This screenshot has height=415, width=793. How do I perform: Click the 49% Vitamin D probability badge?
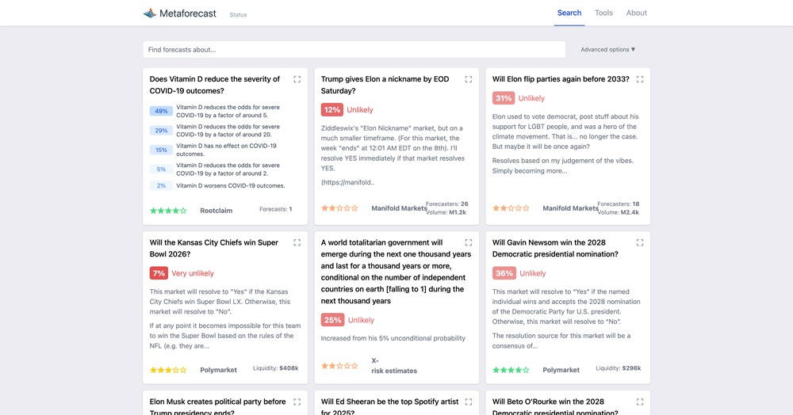[161, 112]
